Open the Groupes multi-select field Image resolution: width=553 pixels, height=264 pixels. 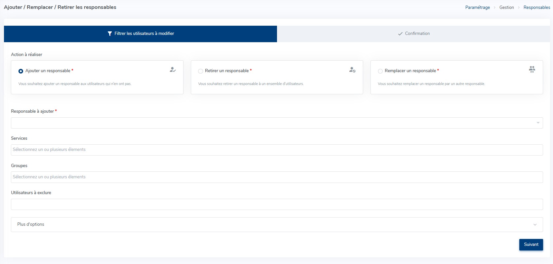tap(277, 177)
